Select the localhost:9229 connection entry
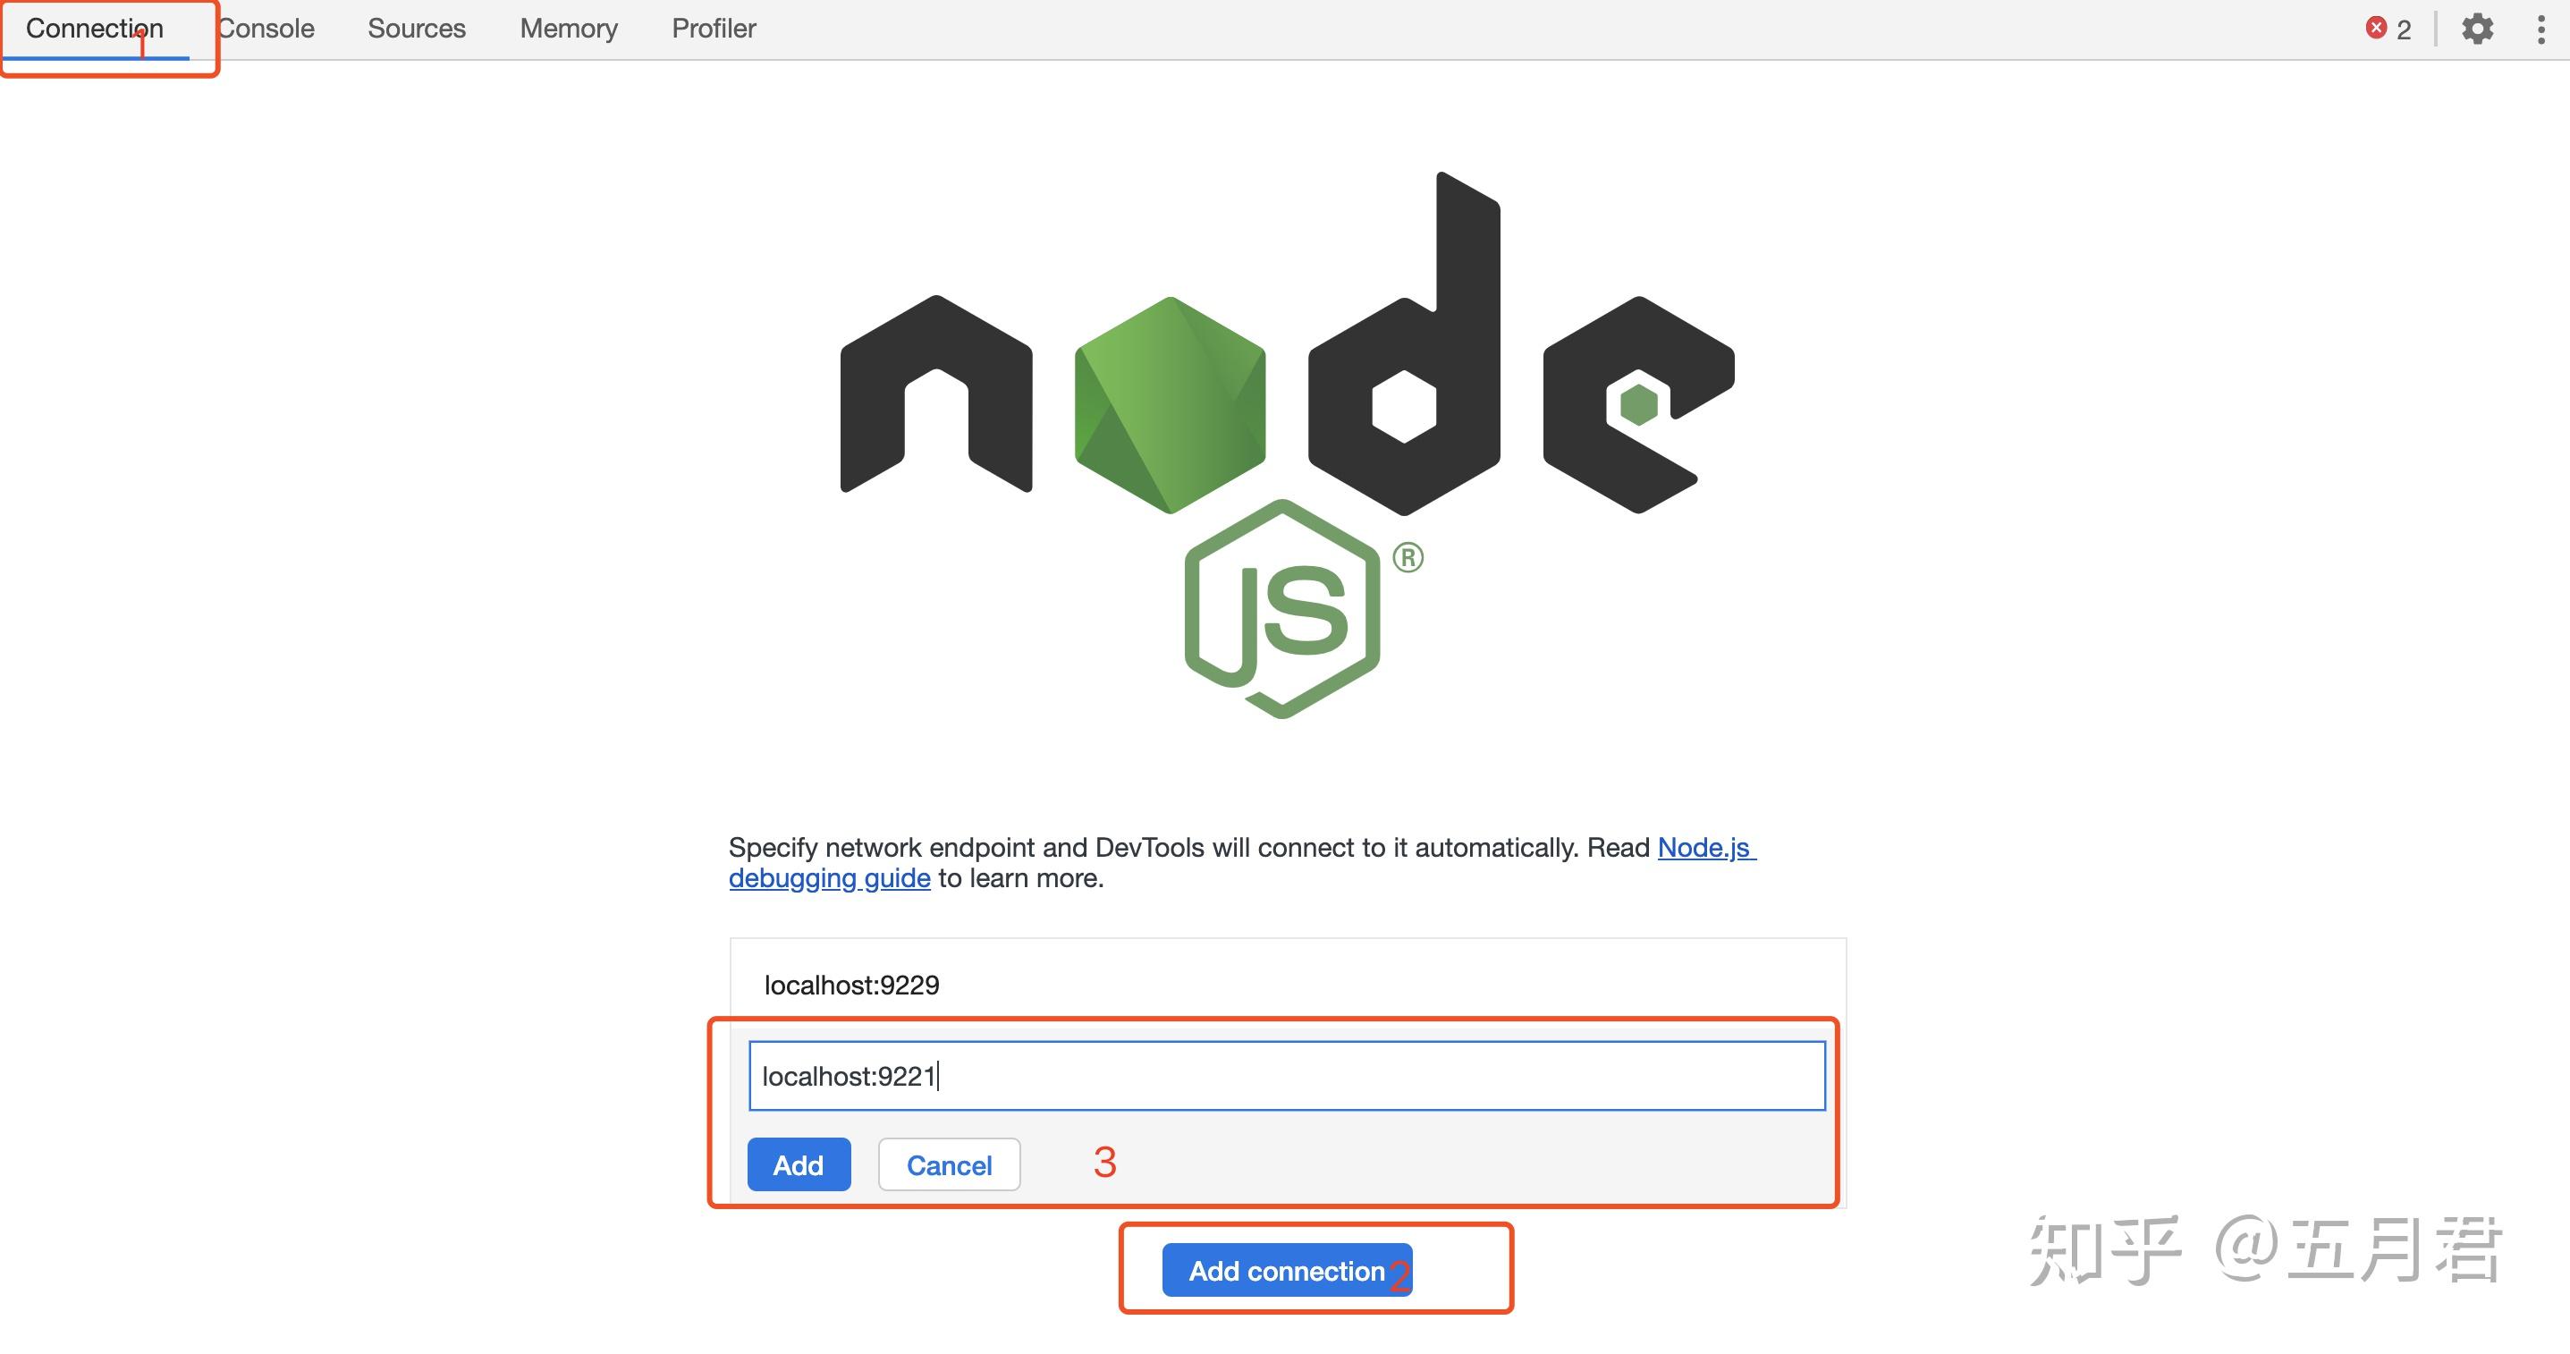 852,985
